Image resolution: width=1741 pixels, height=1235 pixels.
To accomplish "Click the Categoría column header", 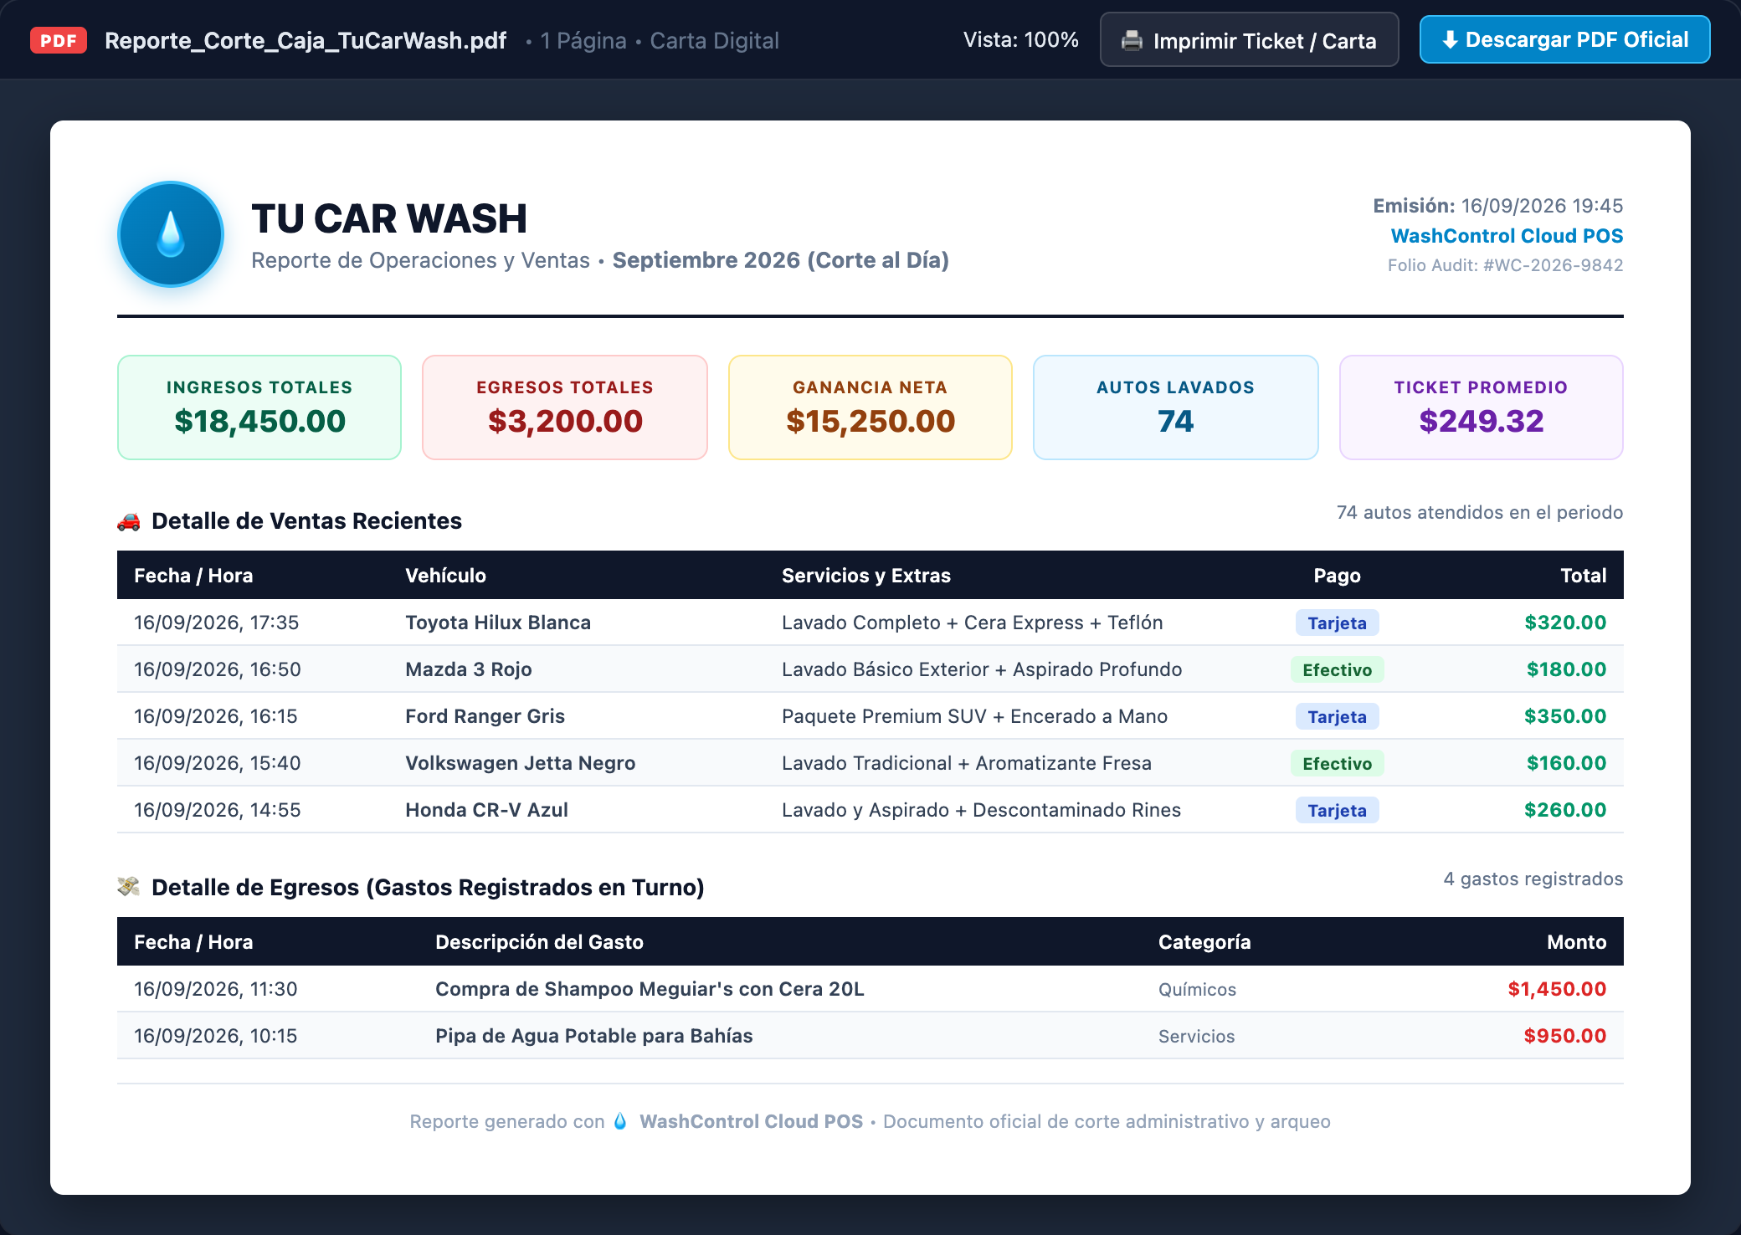I will tap(1204, 942).
